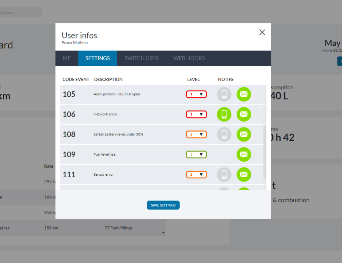Open level dropdown for Fuel level rise
342x263 pixels.
[196, 155]
